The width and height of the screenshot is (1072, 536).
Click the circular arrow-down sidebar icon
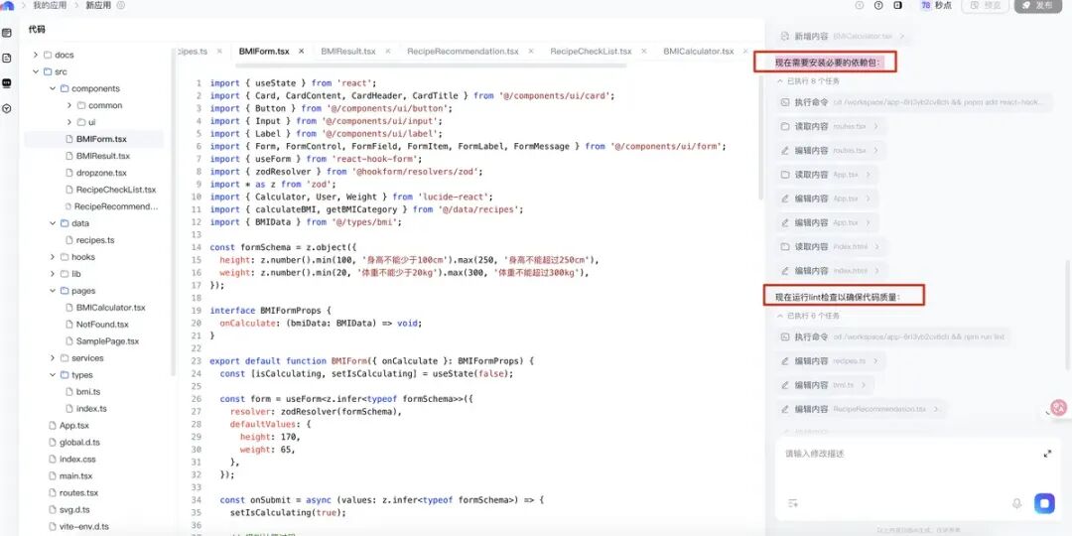pos(7,108)
